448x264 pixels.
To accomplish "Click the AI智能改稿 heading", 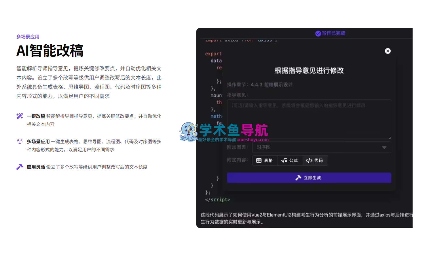I will [50, 51].
